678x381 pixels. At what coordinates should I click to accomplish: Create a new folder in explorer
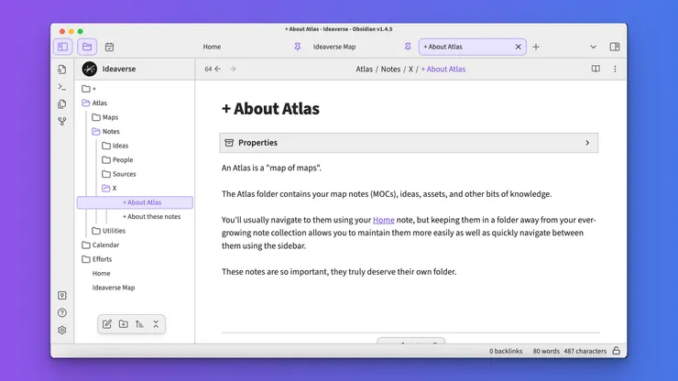tap(124, 324)
